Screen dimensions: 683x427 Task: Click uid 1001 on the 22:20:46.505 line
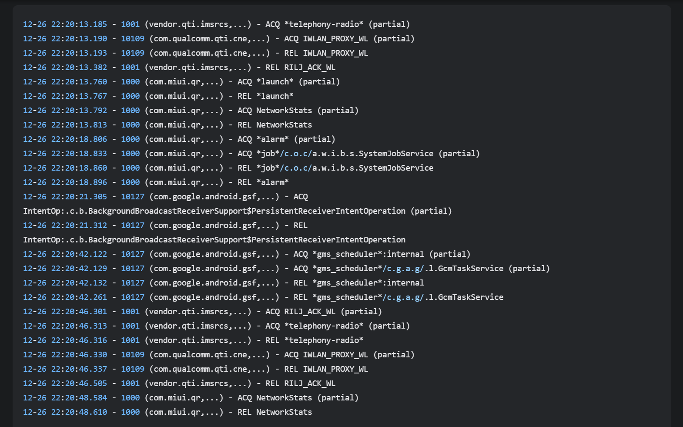[130, 383]
